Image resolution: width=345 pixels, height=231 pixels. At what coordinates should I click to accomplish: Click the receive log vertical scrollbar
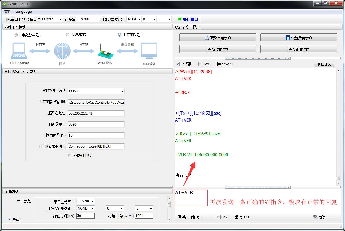(338, 124)
